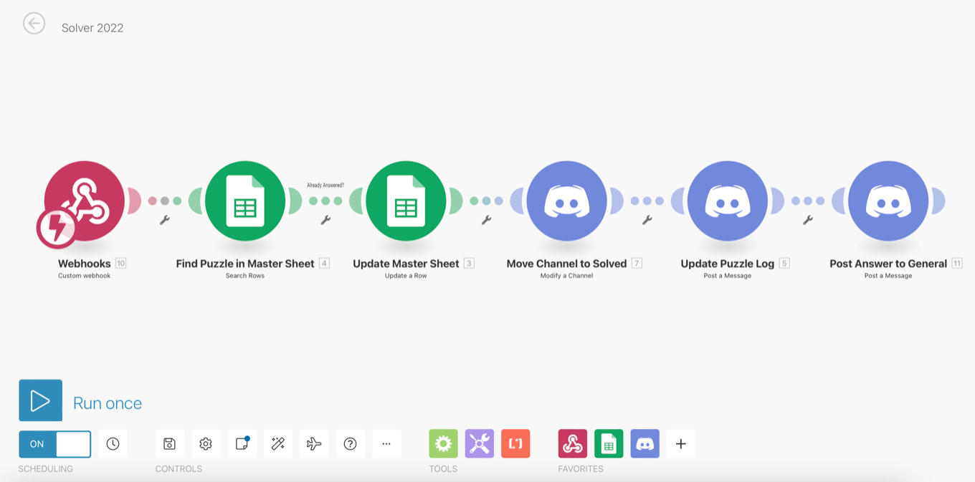Click the Webhooks module title
Screen dimensions: 975x482
[85, 264]
